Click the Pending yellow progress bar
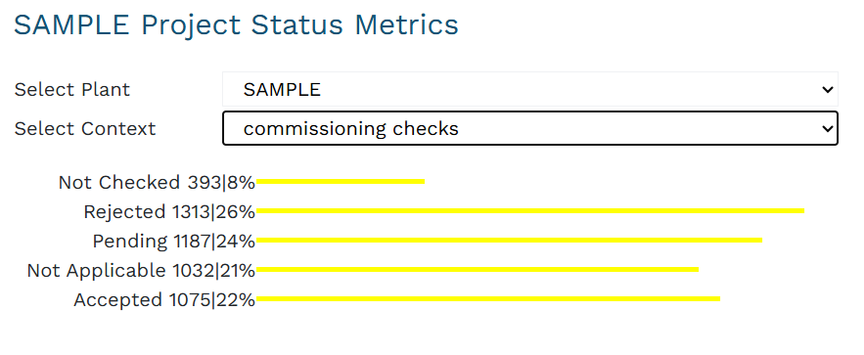Viewport: 864px width, 355px height. pos(509,240)
